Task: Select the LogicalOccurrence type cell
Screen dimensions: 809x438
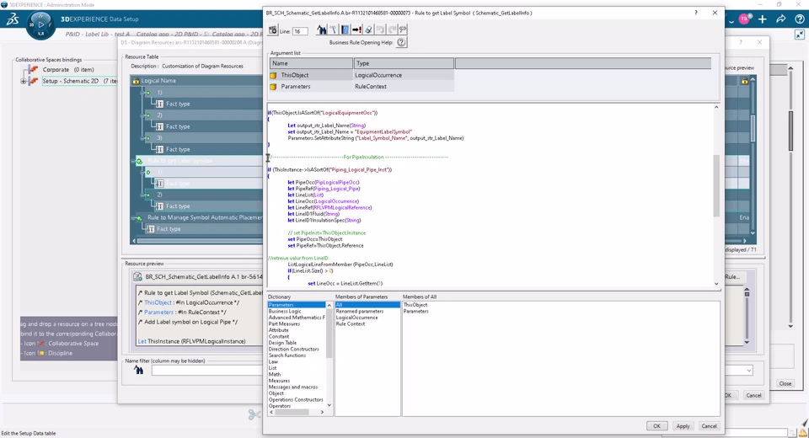Action: point(404,75)
